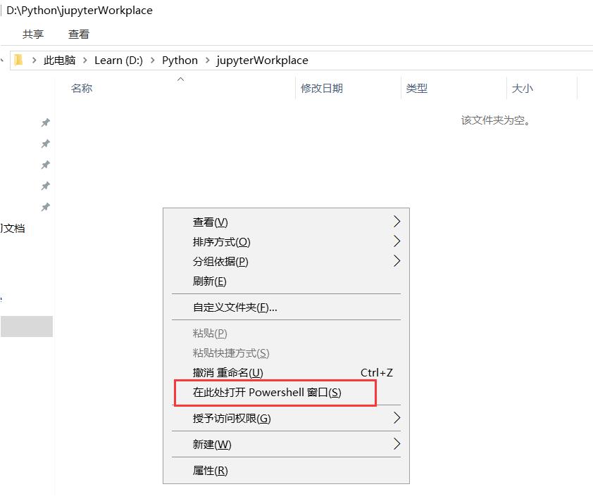The image size is (593, 501).
Task: Click the 大小 column header
Action: 522,88
